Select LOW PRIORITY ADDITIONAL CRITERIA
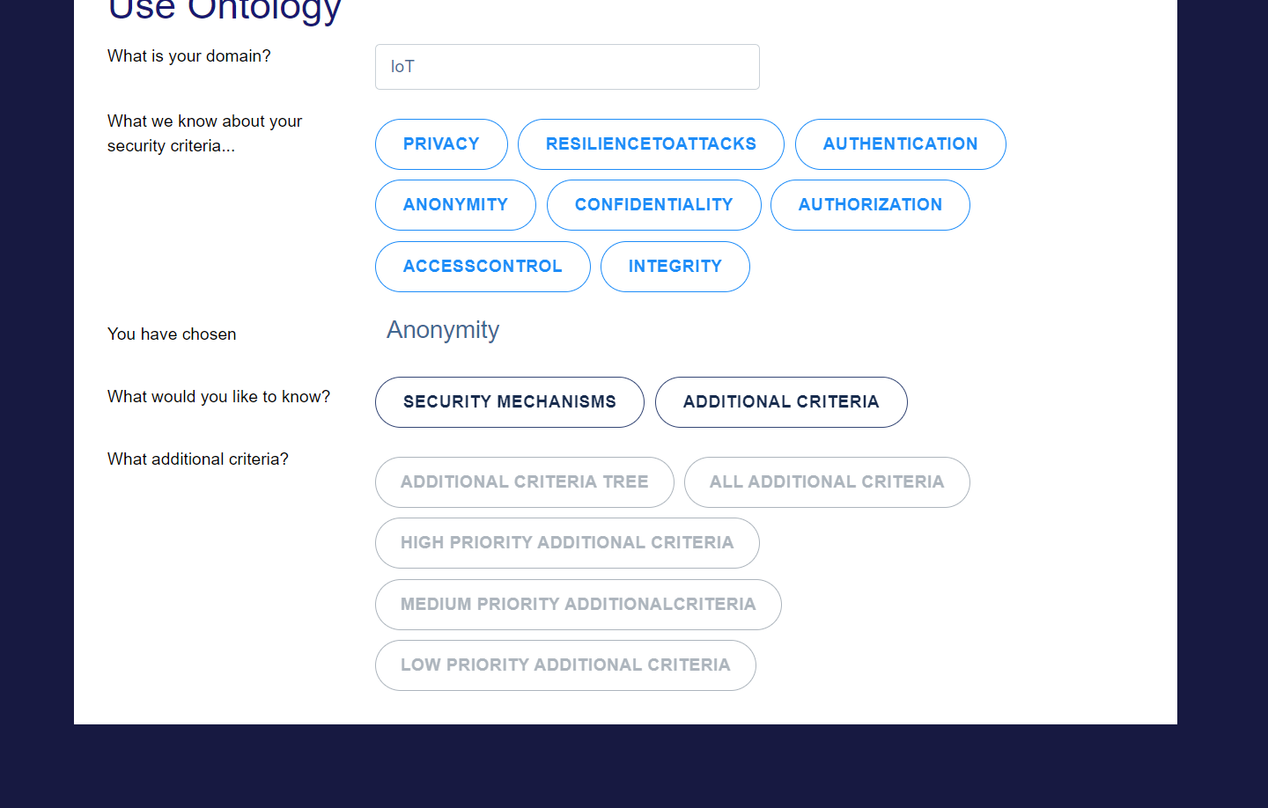Screen dimensions: 1268x808 565,665
